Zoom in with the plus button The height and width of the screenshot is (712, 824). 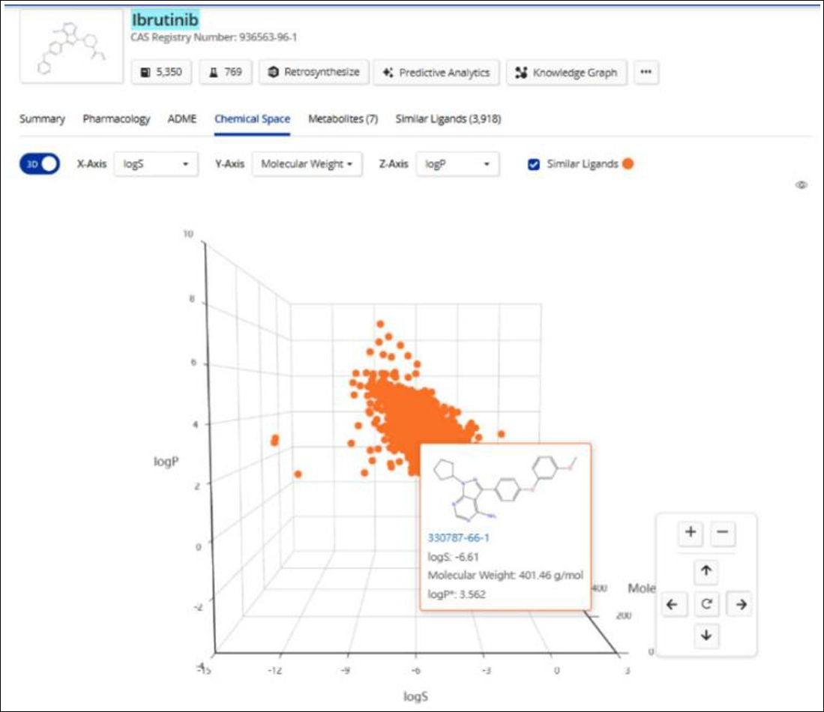[691, 534]
